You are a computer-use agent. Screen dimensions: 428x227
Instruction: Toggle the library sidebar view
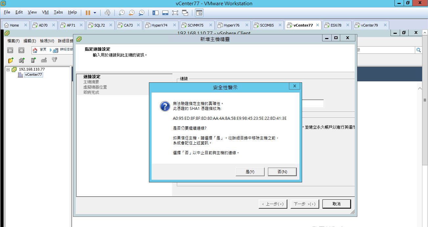click(x=155, y=12)
